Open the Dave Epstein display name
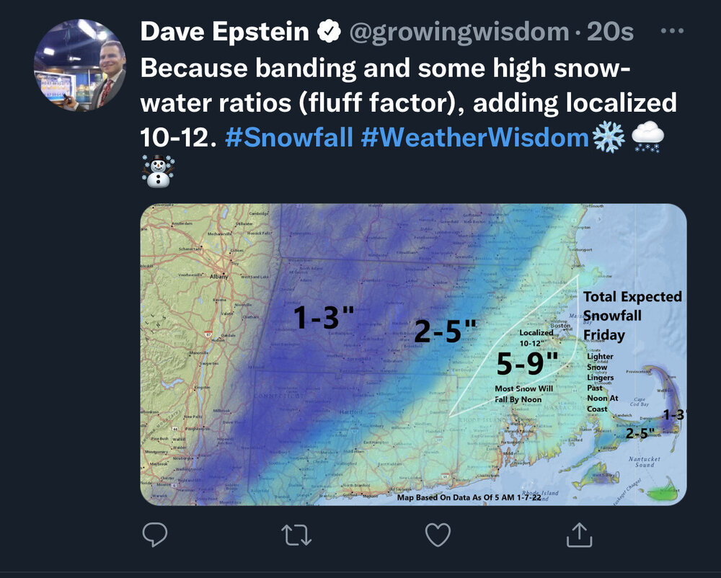 [225, 32]
